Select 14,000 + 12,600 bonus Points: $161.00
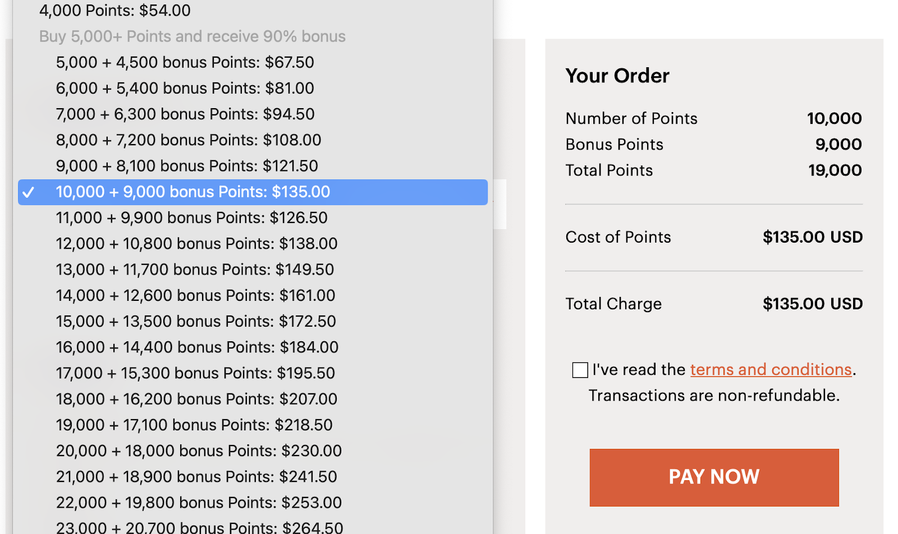 click(x=195, y=295)
